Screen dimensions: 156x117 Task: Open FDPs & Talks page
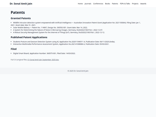(125, 4)
